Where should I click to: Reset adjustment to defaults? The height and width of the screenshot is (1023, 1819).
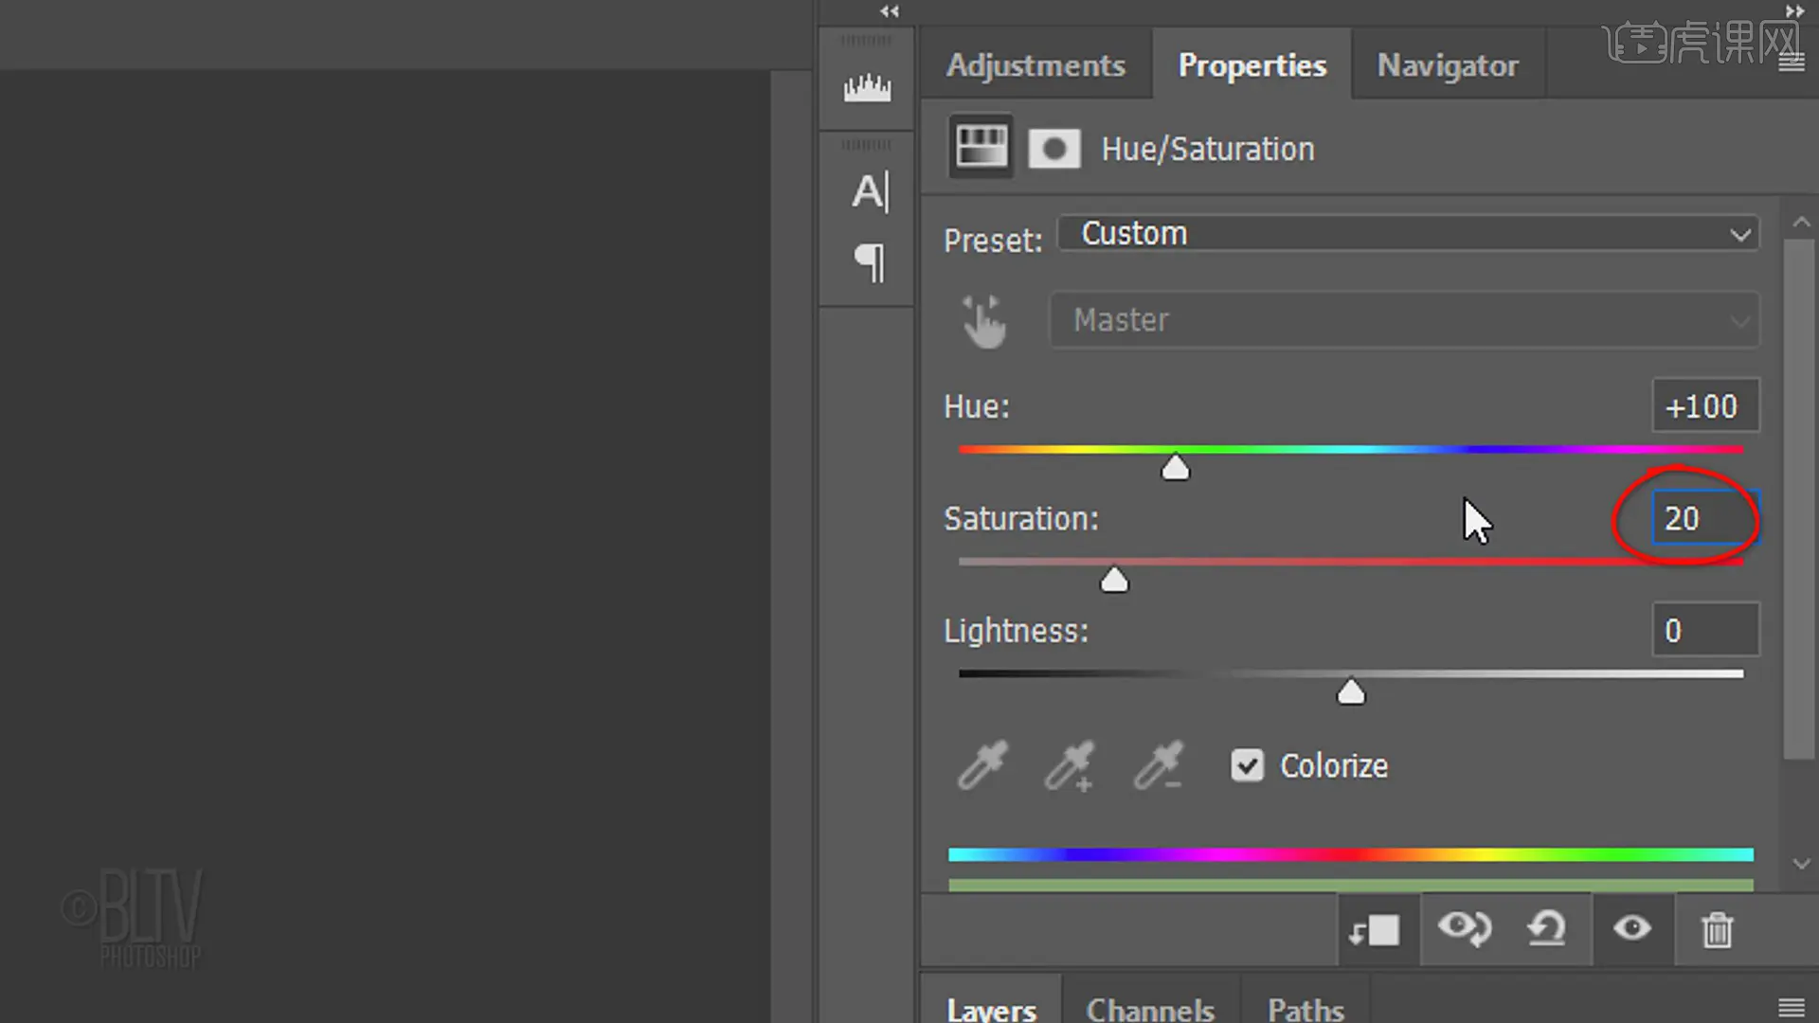tap(1546, 929)
